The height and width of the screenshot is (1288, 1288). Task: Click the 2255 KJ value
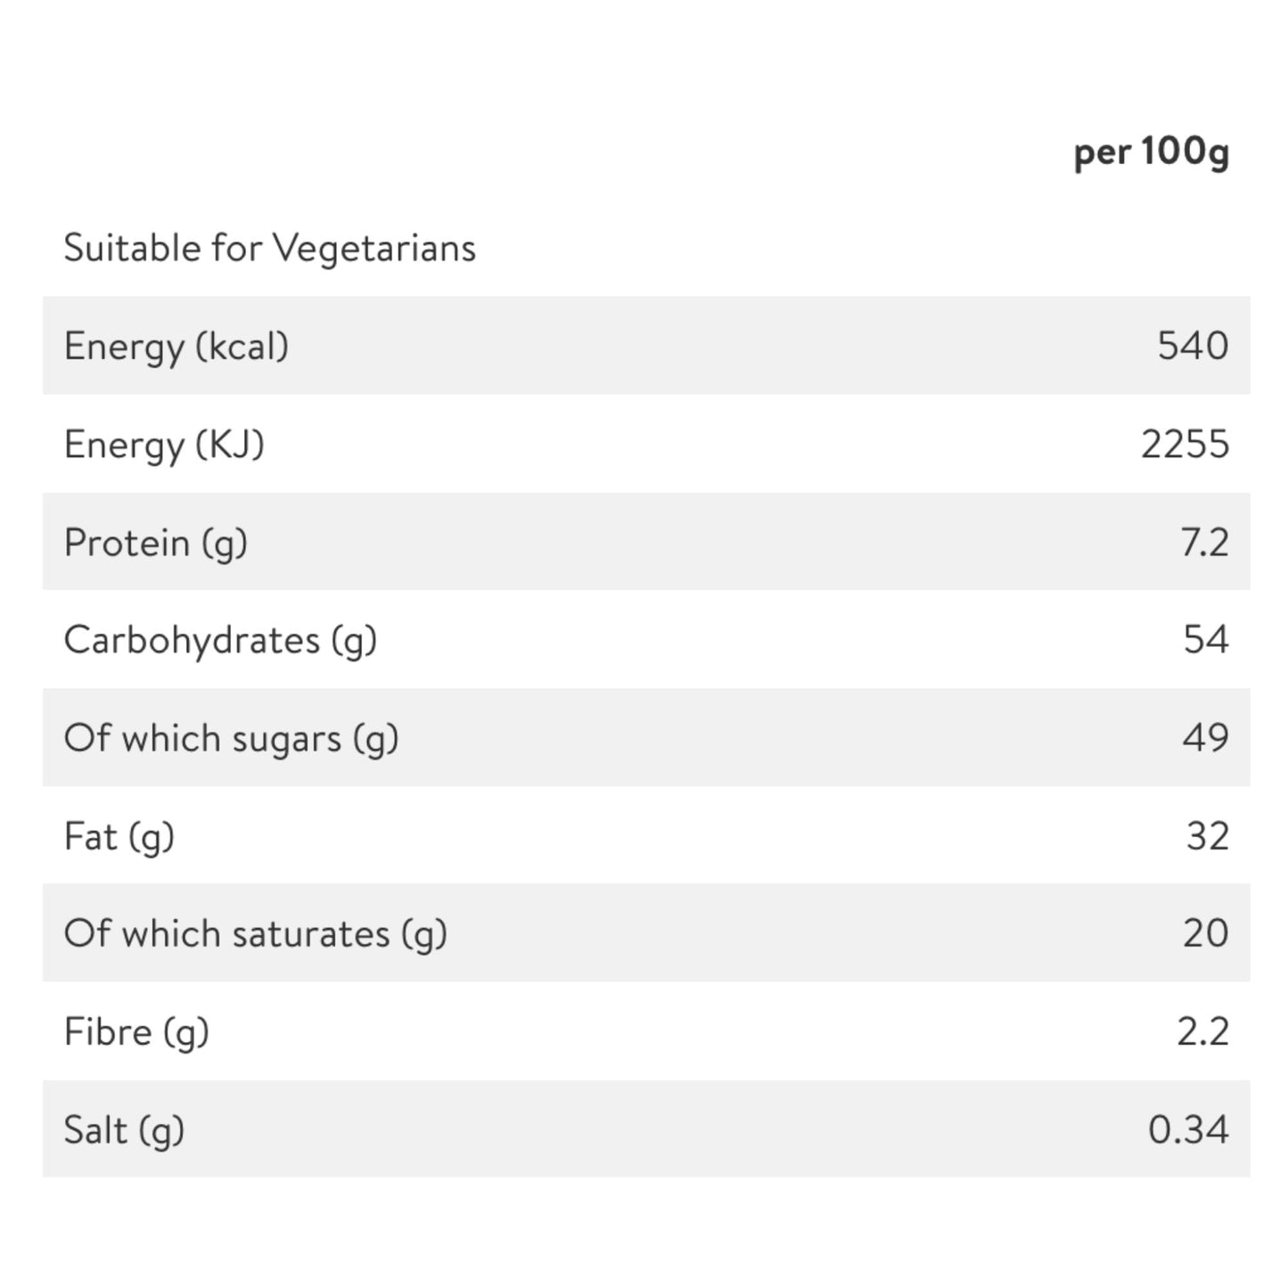[1185, 444]
